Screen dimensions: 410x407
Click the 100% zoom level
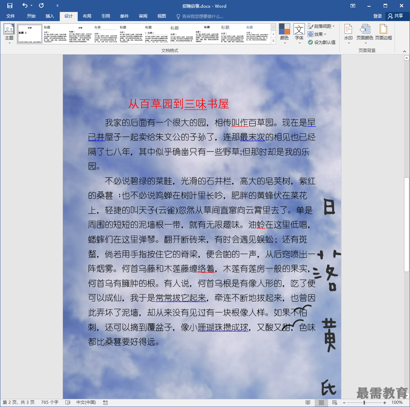pos(397,402)
